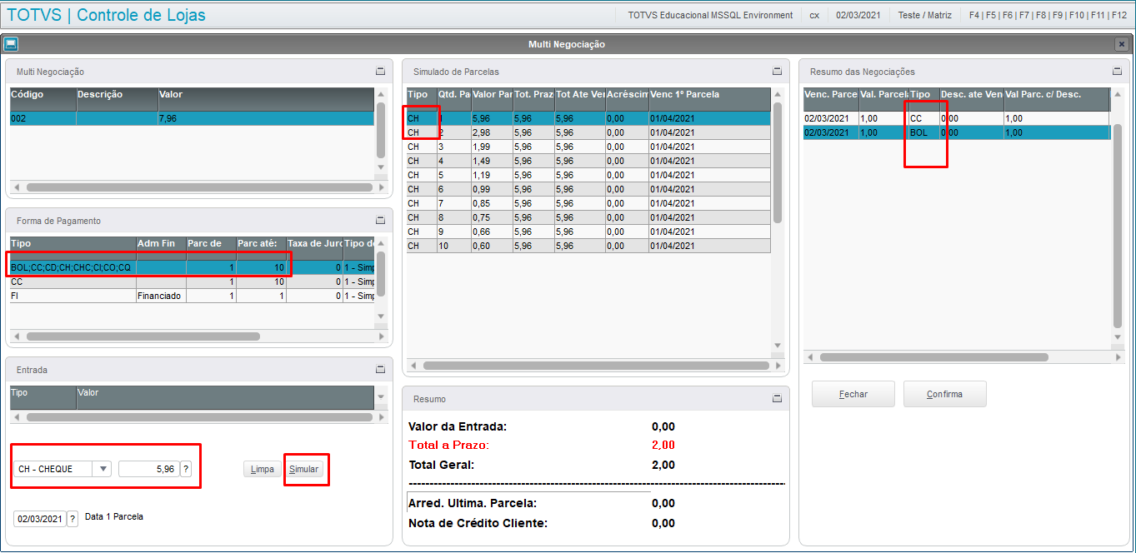Click the Fechar button
Viewport: 1136px width, 553px height.
[853, 394]
